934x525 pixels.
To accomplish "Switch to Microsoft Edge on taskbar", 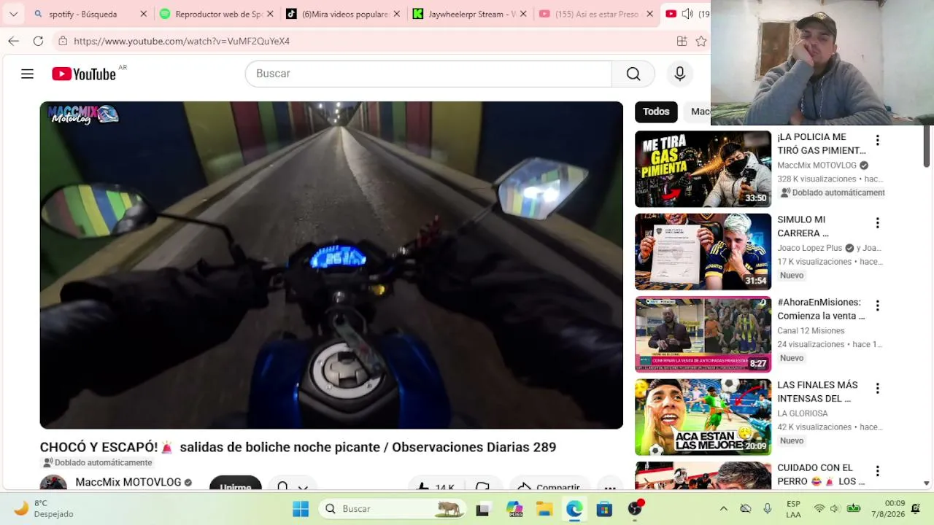I will tap(574, 509).
